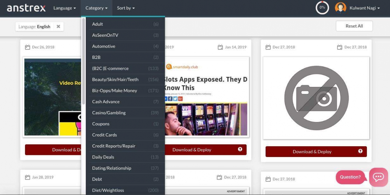Screen dimensions: 390x195
Task: Collapse the Category dropdown
Action: coord(96,8)
